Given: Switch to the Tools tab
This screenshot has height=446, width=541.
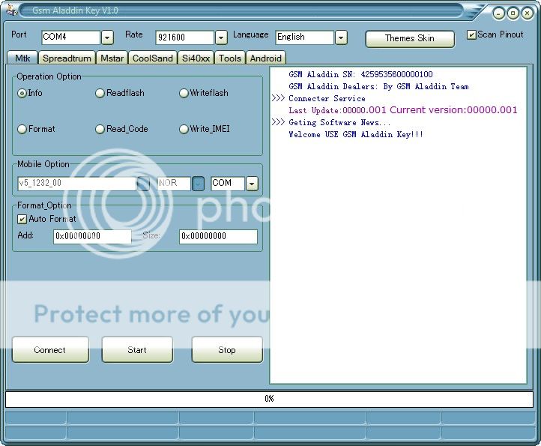Looking at the screenshot, I should [x=230, y=58].
